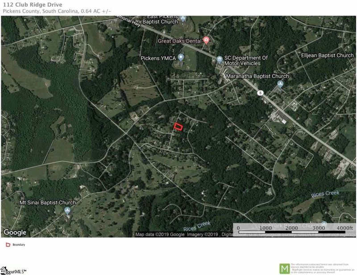Click the East Pickens Baptist Church pin

pyautogui.click(x=183, y=19)
